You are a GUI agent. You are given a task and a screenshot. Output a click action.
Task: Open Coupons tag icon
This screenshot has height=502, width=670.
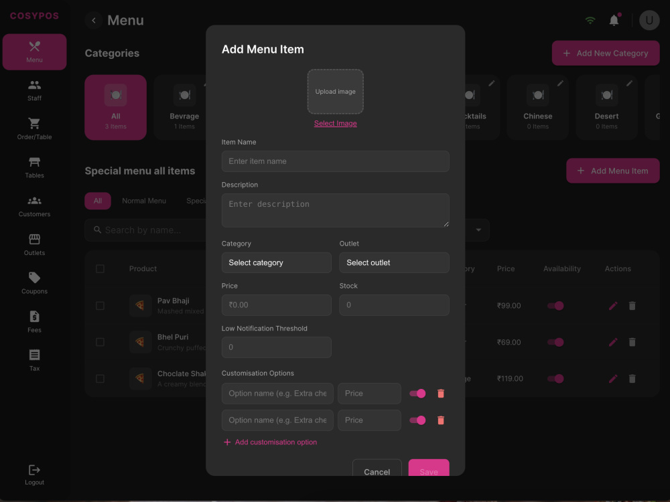pos(34,278)
